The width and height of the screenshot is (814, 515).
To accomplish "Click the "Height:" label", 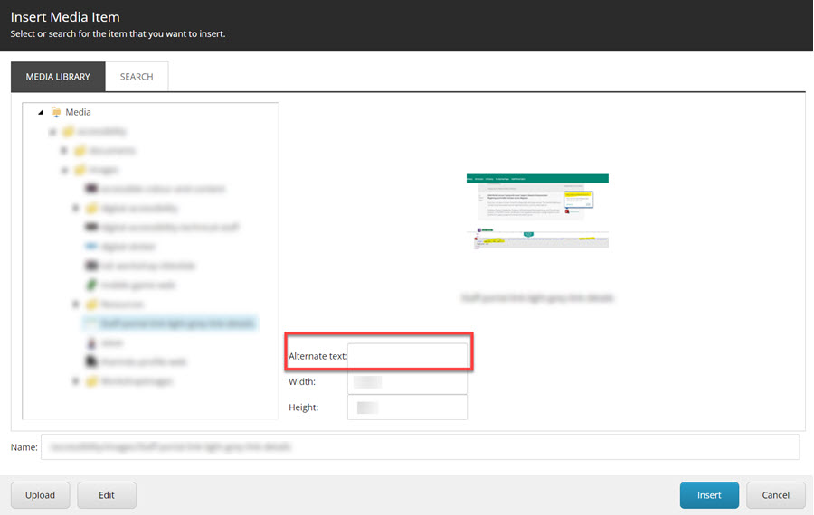I will (304, 407).
